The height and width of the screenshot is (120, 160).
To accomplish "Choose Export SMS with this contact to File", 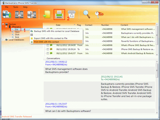I will [56, 38].
